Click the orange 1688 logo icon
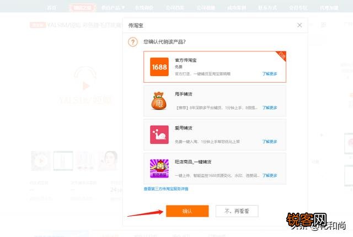This screenshot has width=353, height=237. pyautogui.click(x=159, y=67)
